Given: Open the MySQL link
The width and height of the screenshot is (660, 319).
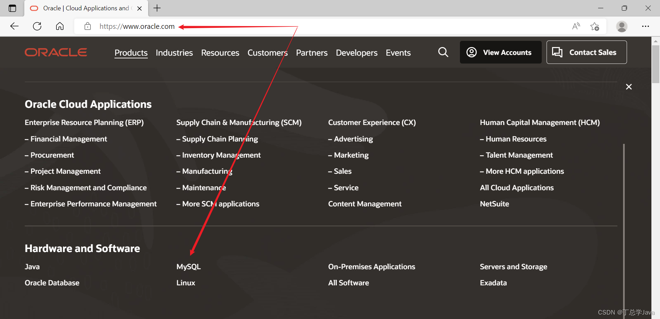Looking at the screenshot, I should [x=188, y=267].
